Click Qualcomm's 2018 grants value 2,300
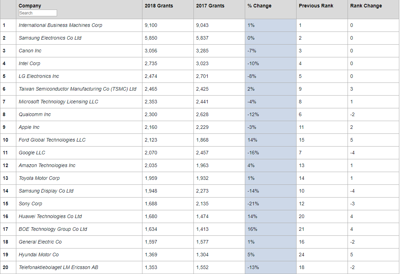The width and height of the screenshot is (400, 274). (151, 114)
